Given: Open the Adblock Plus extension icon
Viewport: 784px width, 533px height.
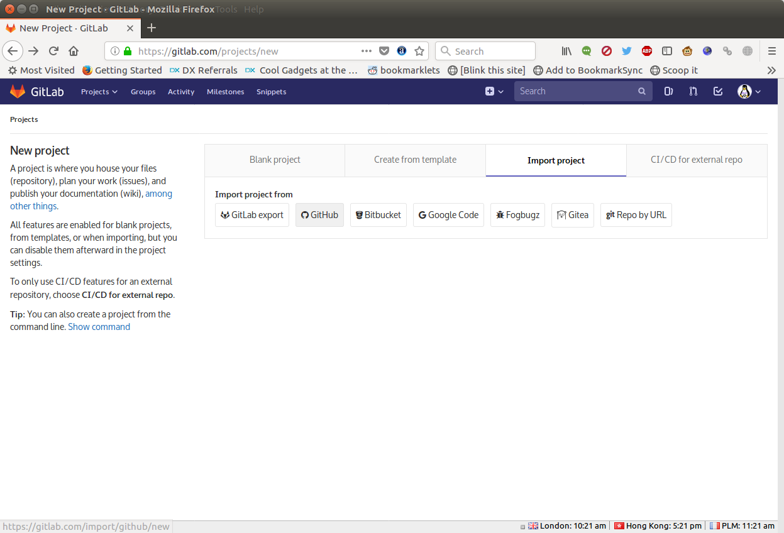Looking at the screenshot, I should pyautogui.click(x=647, y=51).
